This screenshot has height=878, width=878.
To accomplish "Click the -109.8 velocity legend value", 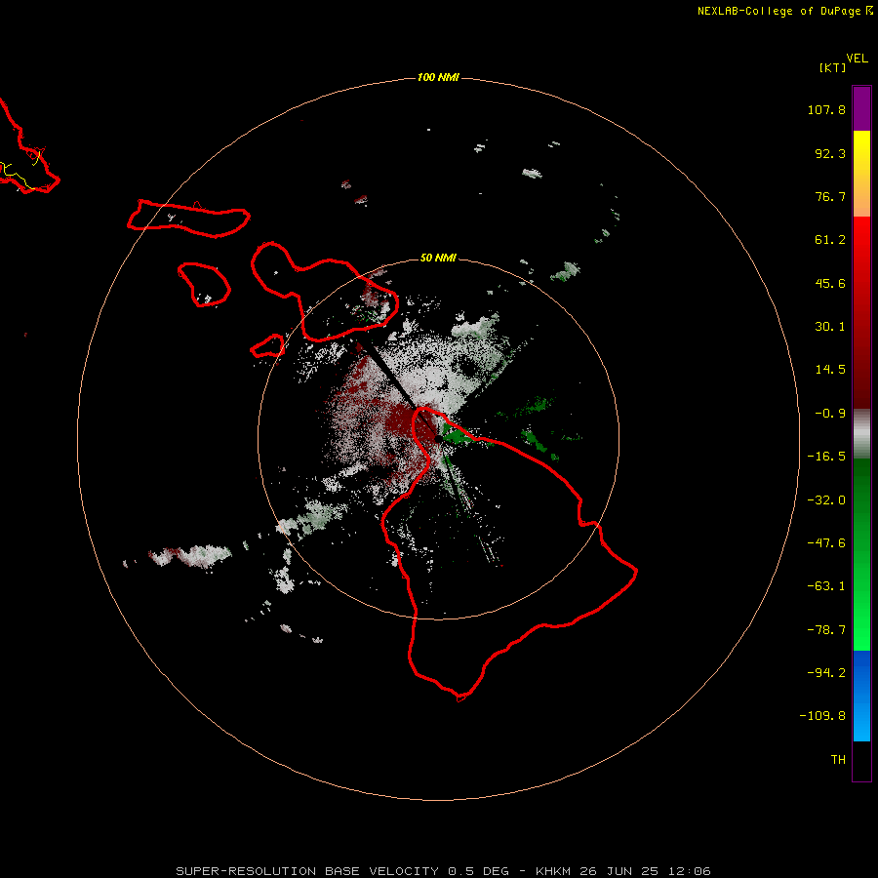I will (822, 716).
